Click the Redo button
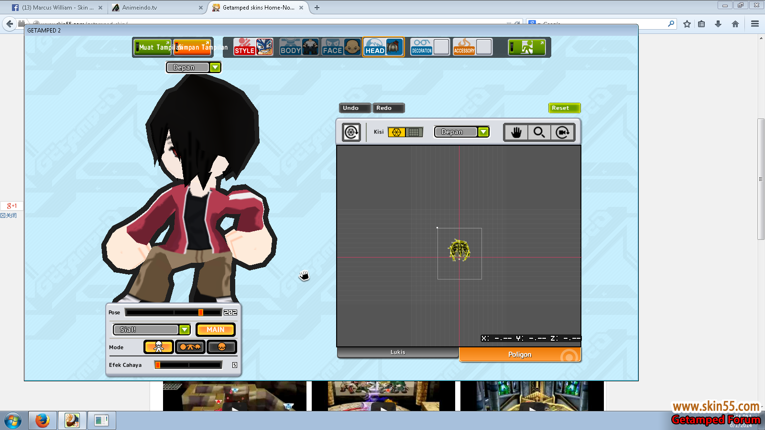This screenshot has height=430, width=765. tap(388, 108)
